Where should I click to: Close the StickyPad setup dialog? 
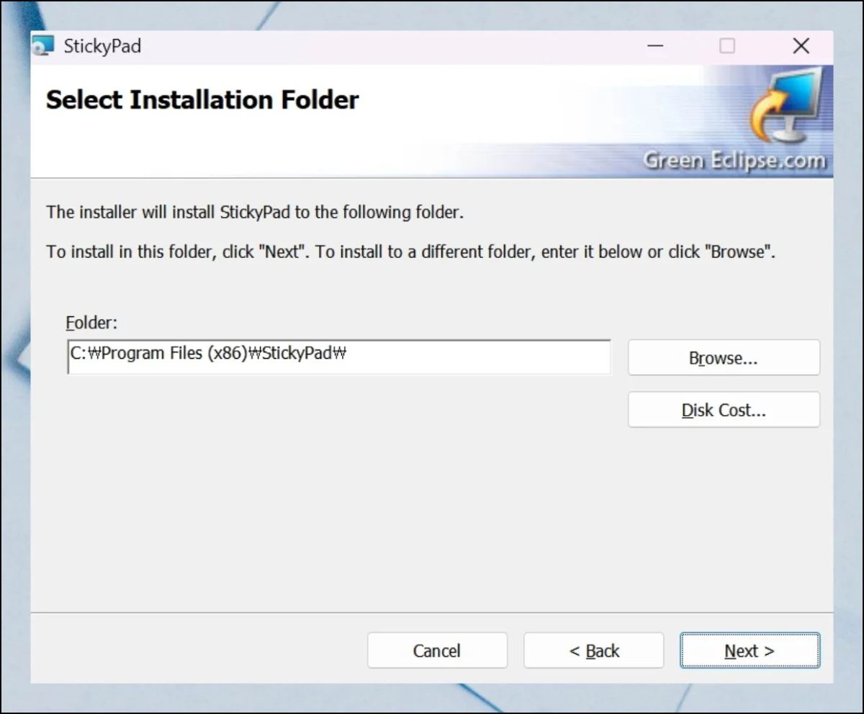pyautogui.click(x=801, y=47)
